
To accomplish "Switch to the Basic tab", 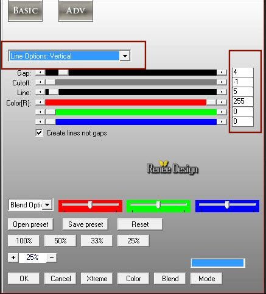I will pos(25,10).
